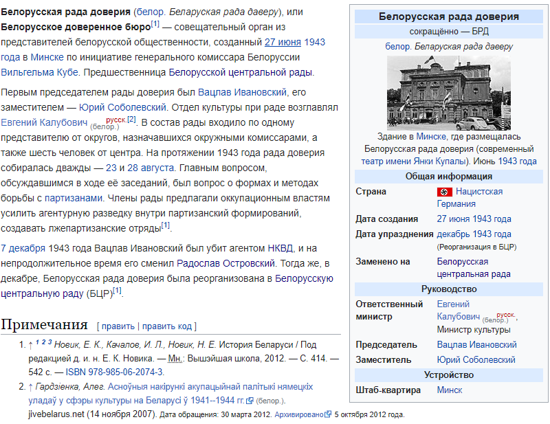Click the 'Примечания' section heading
This screenshot has width=550, height=424.
point(44,324)
